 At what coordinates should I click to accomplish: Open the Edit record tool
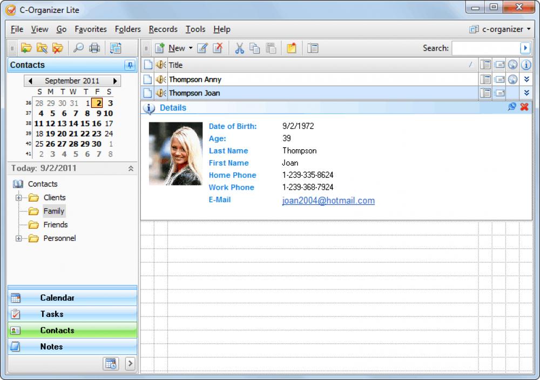(x=202, y=48)
